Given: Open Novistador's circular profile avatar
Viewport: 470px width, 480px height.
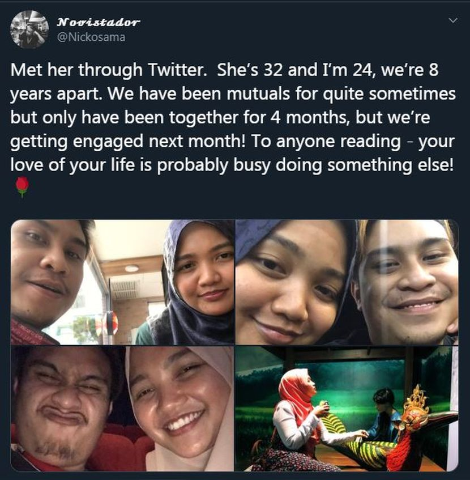Looking at the screenshot, I should (x=29, y=29).
